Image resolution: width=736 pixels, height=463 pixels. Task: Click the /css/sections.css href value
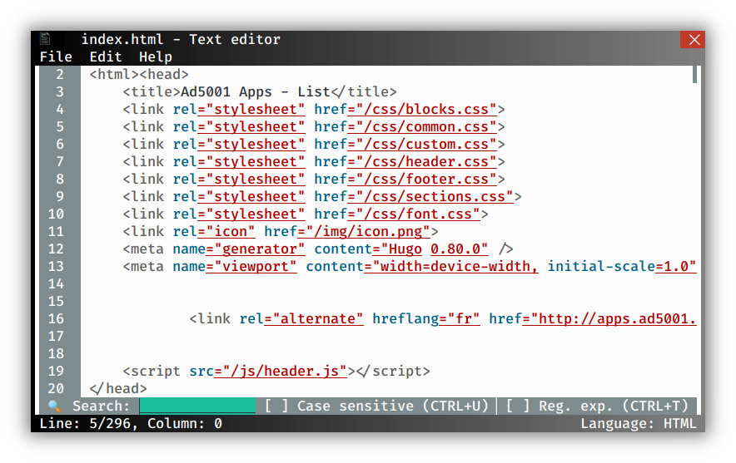(x=435, y=196)
